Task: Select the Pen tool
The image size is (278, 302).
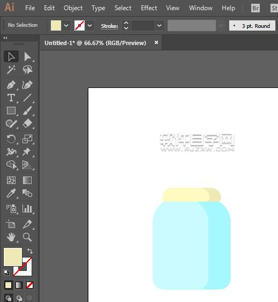Action: [x=11, y=85]
